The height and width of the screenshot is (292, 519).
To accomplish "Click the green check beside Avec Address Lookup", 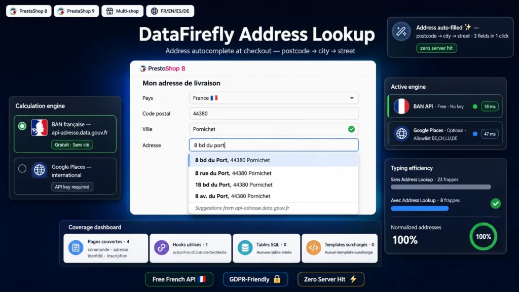I will click(x=496, y=204).
